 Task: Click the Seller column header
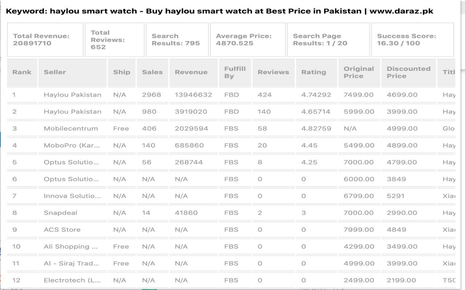pyautogui.click(x=72, y=72)
